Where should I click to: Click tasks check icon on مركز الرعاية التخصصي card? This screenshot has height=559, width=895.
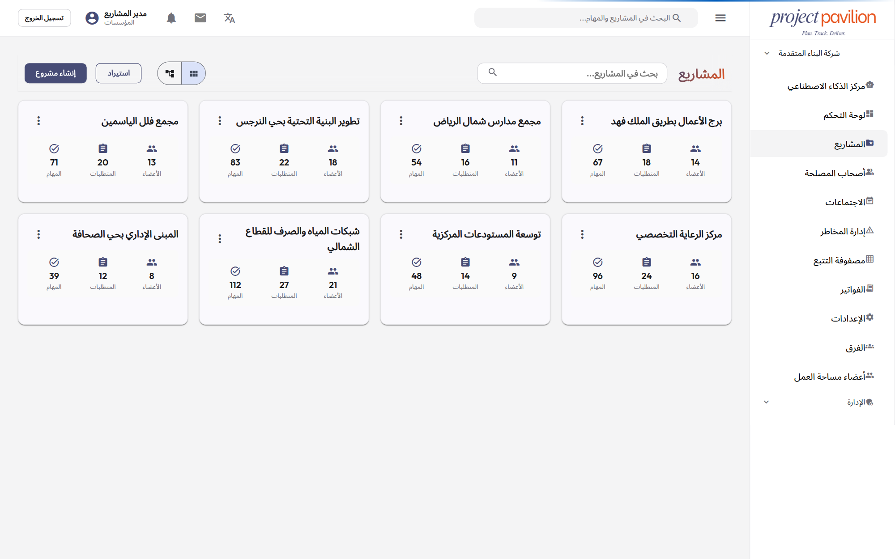598,262
